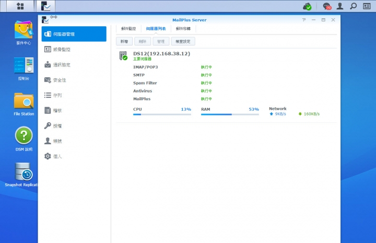The image size is (376, 243).
Task: Click the SMTP service label
Action: pos(139,75)
